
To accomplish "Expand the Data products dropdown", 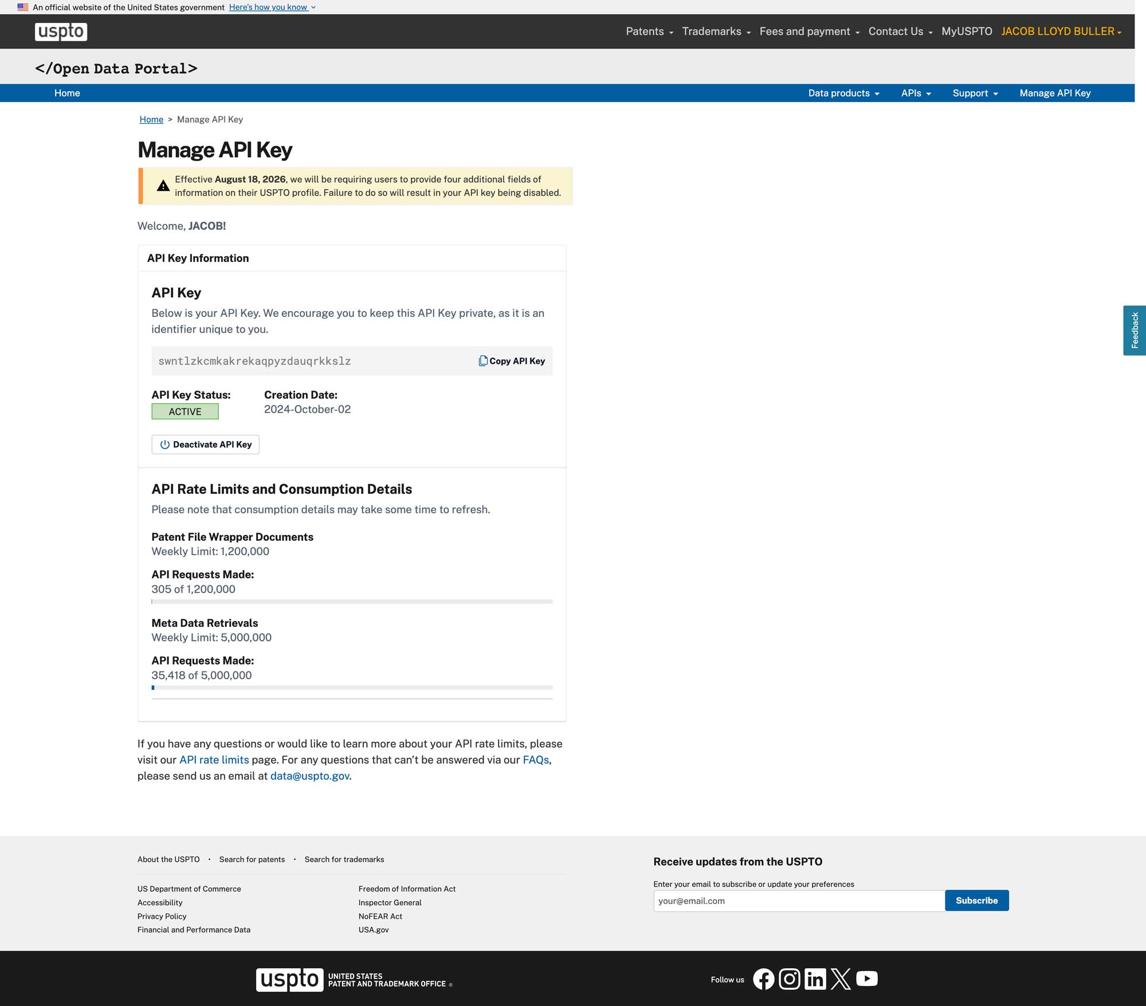I will coord(843,93).
